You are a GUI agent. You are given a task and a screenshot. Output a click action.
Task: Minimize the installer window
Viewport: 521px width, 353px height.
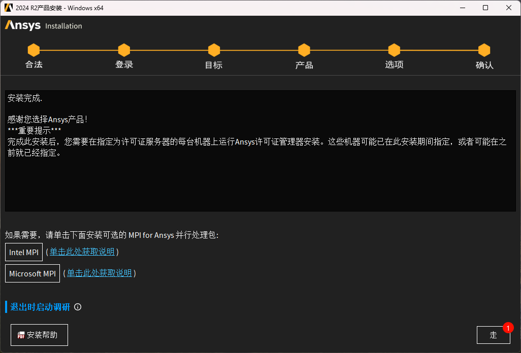tap(462, 8)
